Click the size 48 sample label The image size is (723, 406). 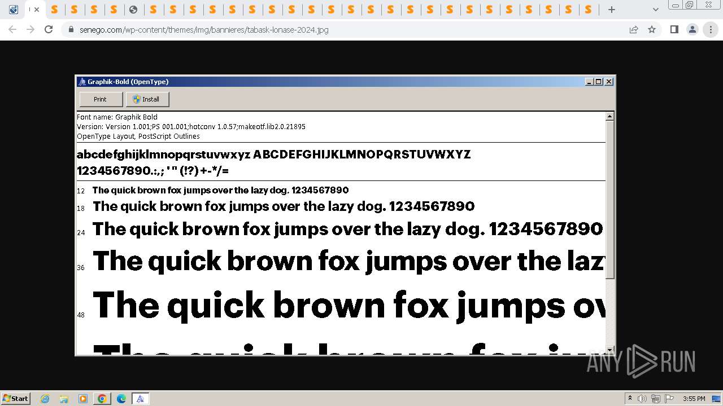tap(81, 315)
